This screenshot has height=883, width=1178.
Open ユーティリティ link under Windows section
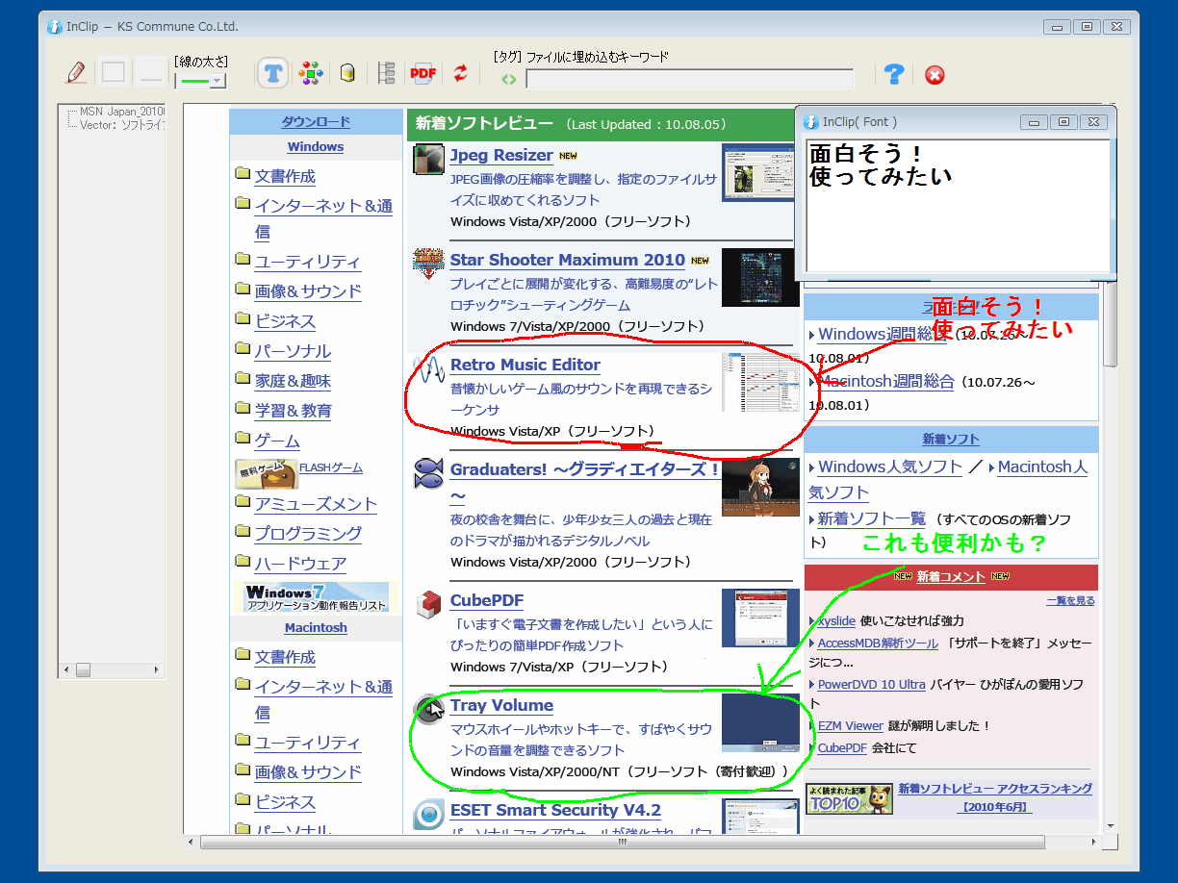point(308,262)
